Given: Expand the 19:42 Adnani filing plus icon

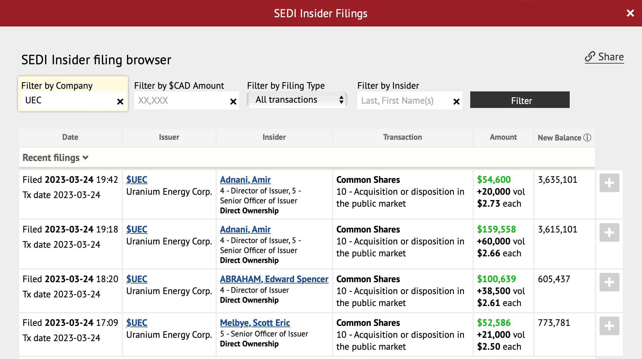Looking at the screenshot, I should pyautogui.click(x=609, y=183).
